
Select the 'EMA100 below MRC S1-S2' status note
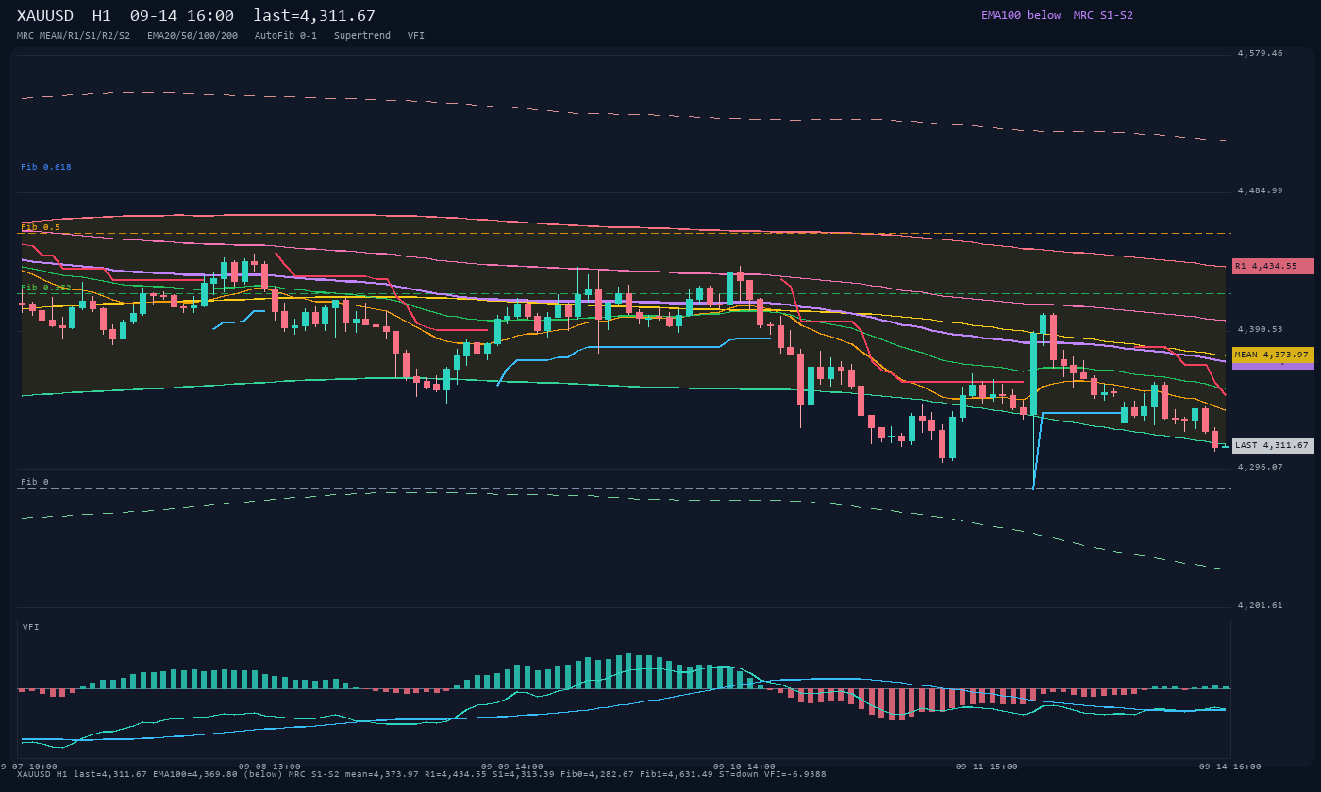click(x=1057, y=15)
